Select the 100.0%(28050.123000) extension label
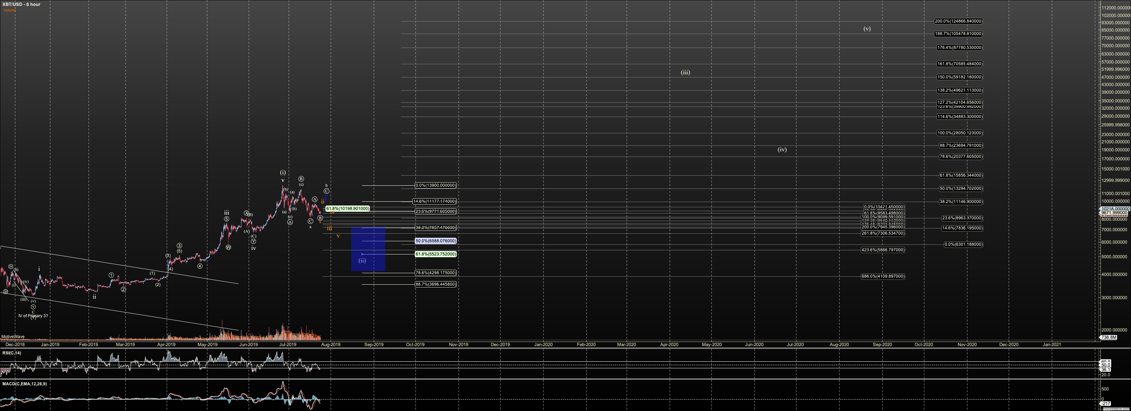Screen dimensions: 1131x411 click(960, 133)
